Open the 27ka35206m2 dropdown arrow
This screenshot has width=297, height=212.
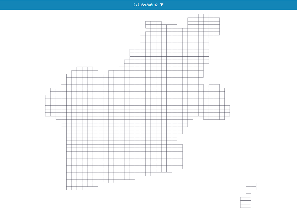tap(162, 5)
